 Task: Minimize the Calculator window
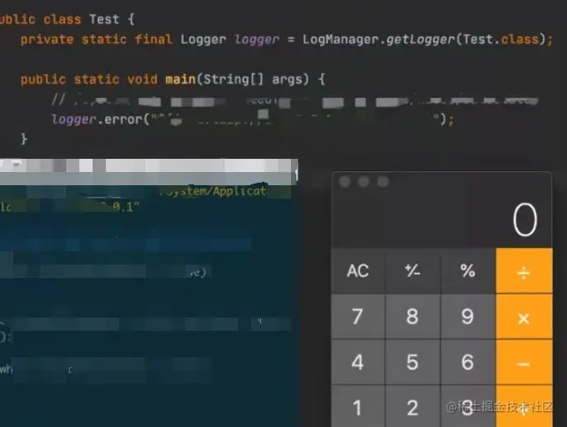pyautogui.click(x=363, y=182)
